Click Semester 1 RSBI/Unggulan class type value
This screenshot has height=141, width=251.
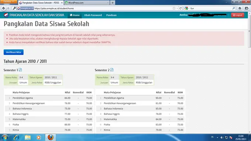[x=53, y=82]
